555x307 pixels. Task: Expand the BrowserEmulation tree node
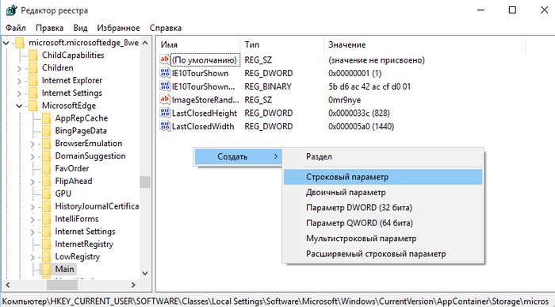point(33,144)
